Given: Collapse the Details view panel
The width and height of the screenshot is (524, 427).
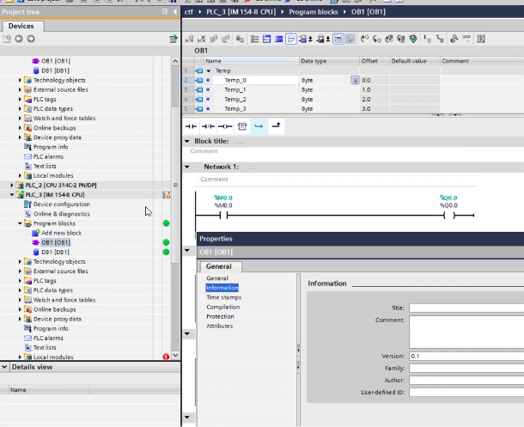Looking at the screenshot, I should click(4, 367).
